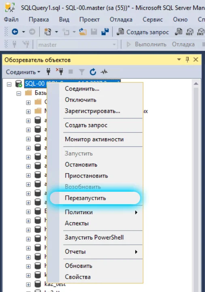Click the open file folder icon
This screenshot has width=205, height=292.
click(x=83, y=32)
